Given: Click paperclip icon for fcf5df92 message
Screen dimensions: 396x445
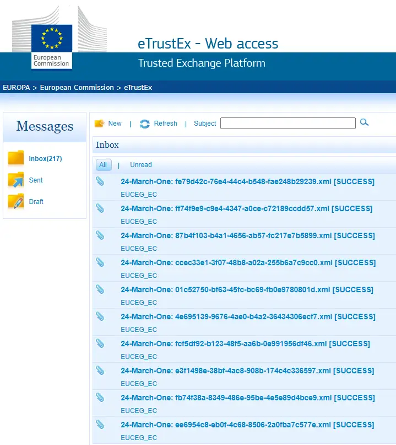Looking at the screenshot, I should 100,343.
